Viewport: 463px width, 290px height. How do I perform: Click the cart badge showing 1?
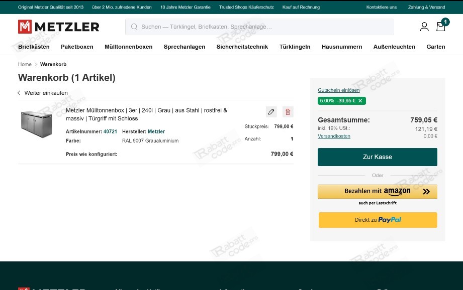pos(445,22)
